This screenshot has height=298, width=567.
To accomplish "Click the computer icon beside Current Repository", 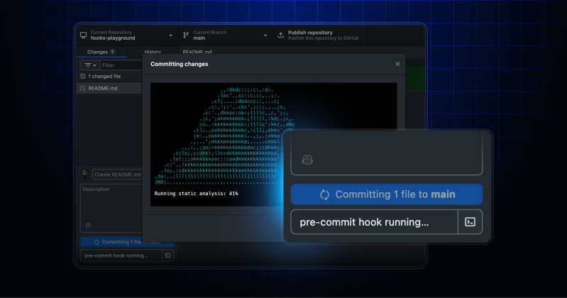I will click(x=84, y=35).
